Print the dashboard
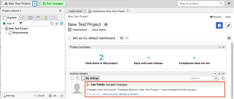234x99 pixels. 229,38
